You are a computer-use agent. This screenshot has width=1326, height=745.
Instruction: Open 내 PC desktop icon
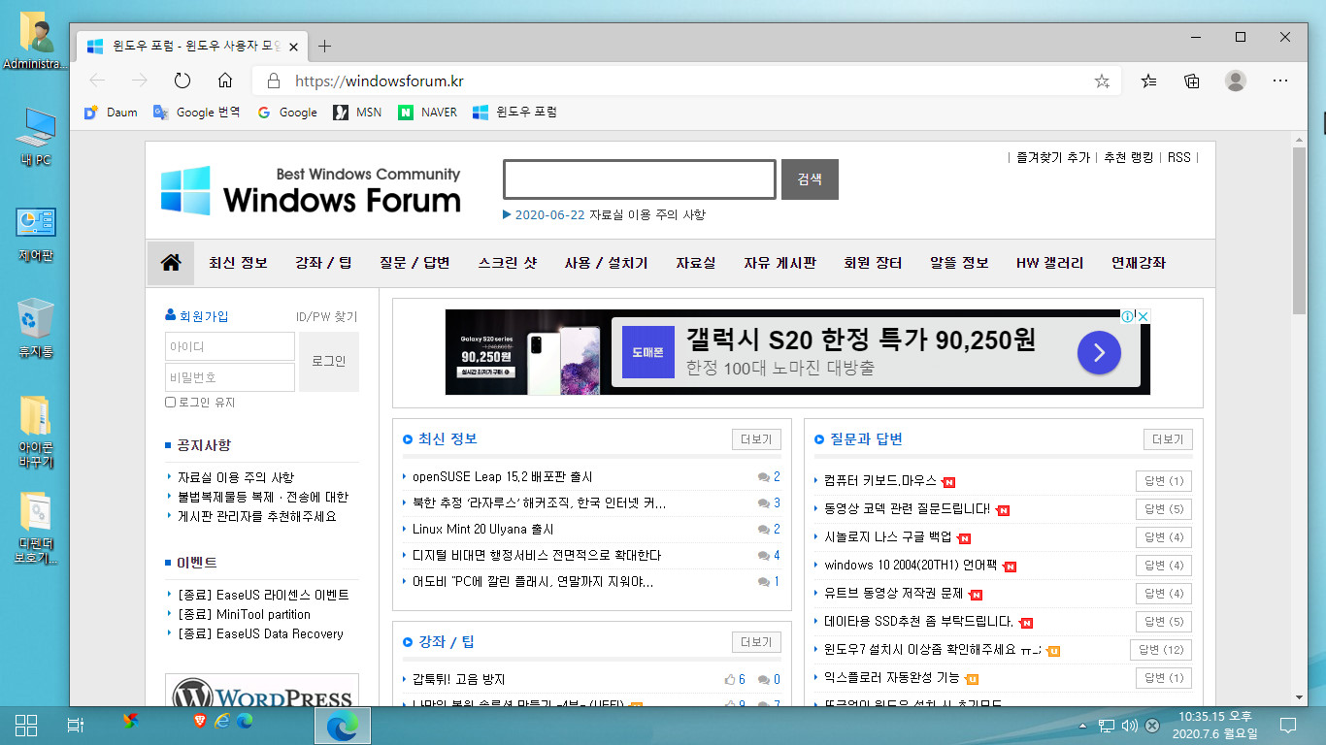coord(36,135)
